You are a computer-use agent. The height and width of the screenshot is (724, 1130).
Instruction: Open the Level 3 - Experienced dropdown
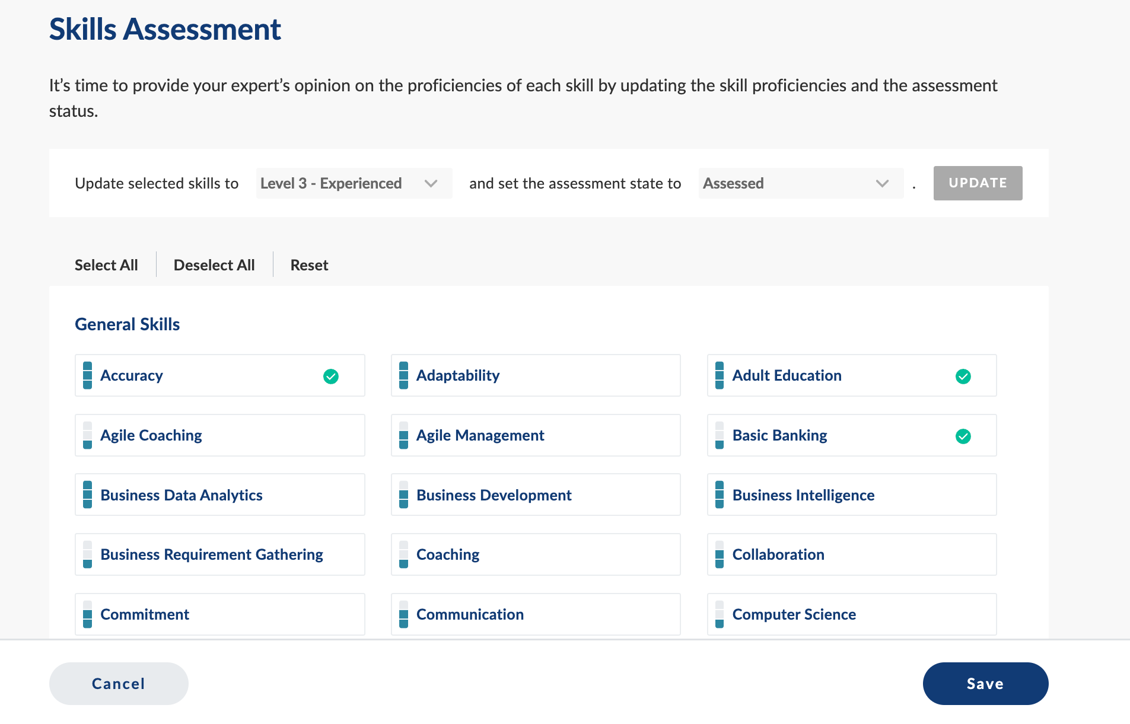pos(354,183)
